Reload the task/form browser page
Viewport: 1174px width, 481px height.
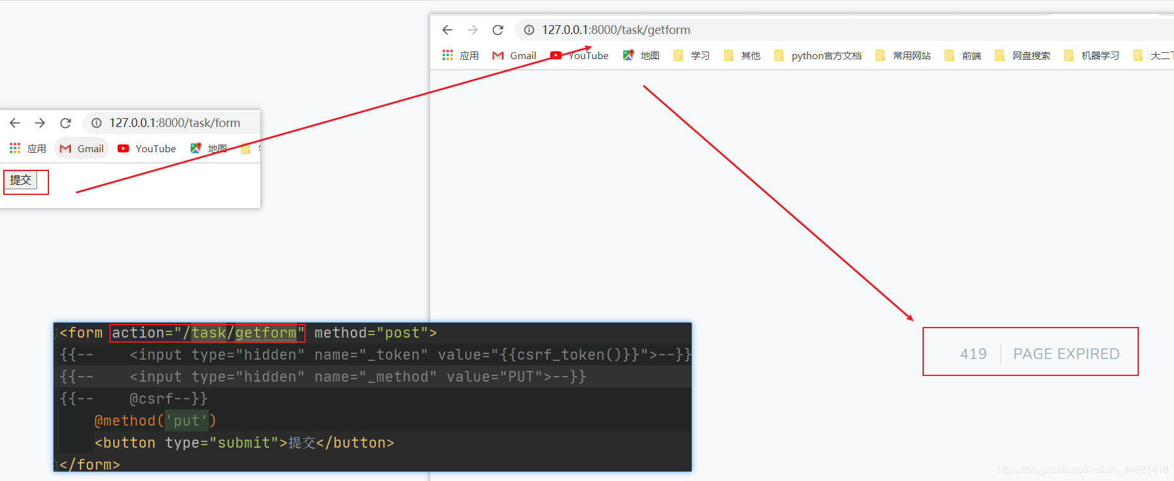point(65,123)
